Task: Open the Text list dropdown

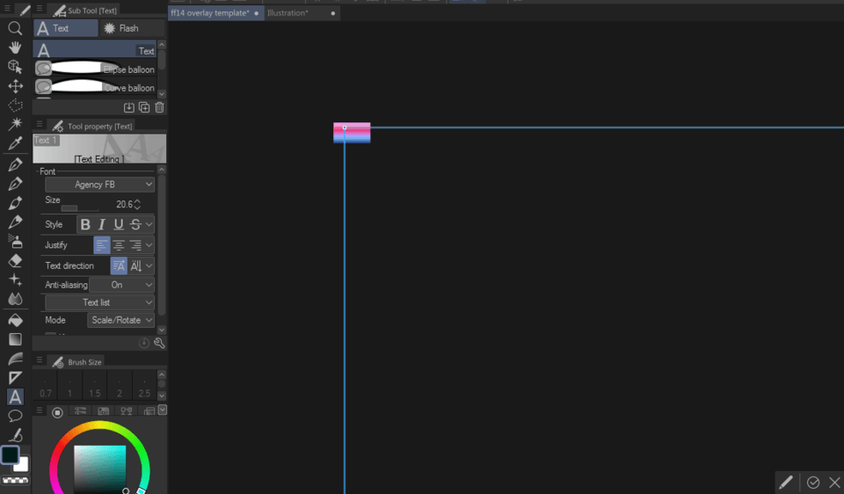Action: click(x=99, y=302)
